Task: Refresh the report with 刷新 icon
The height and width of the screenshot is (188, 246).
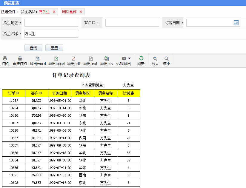Action: 141,58
